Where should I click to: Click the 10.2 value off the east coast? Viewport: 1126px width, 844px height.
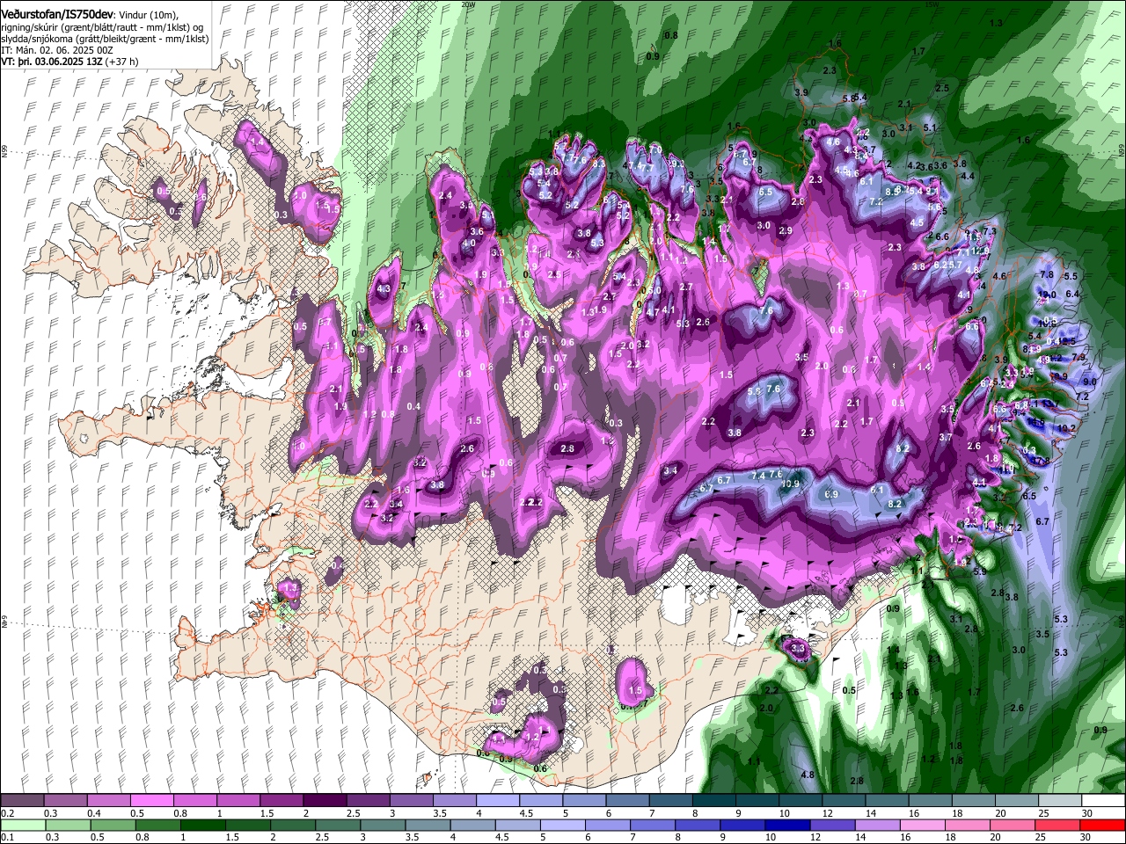(x=1066, y=428)
